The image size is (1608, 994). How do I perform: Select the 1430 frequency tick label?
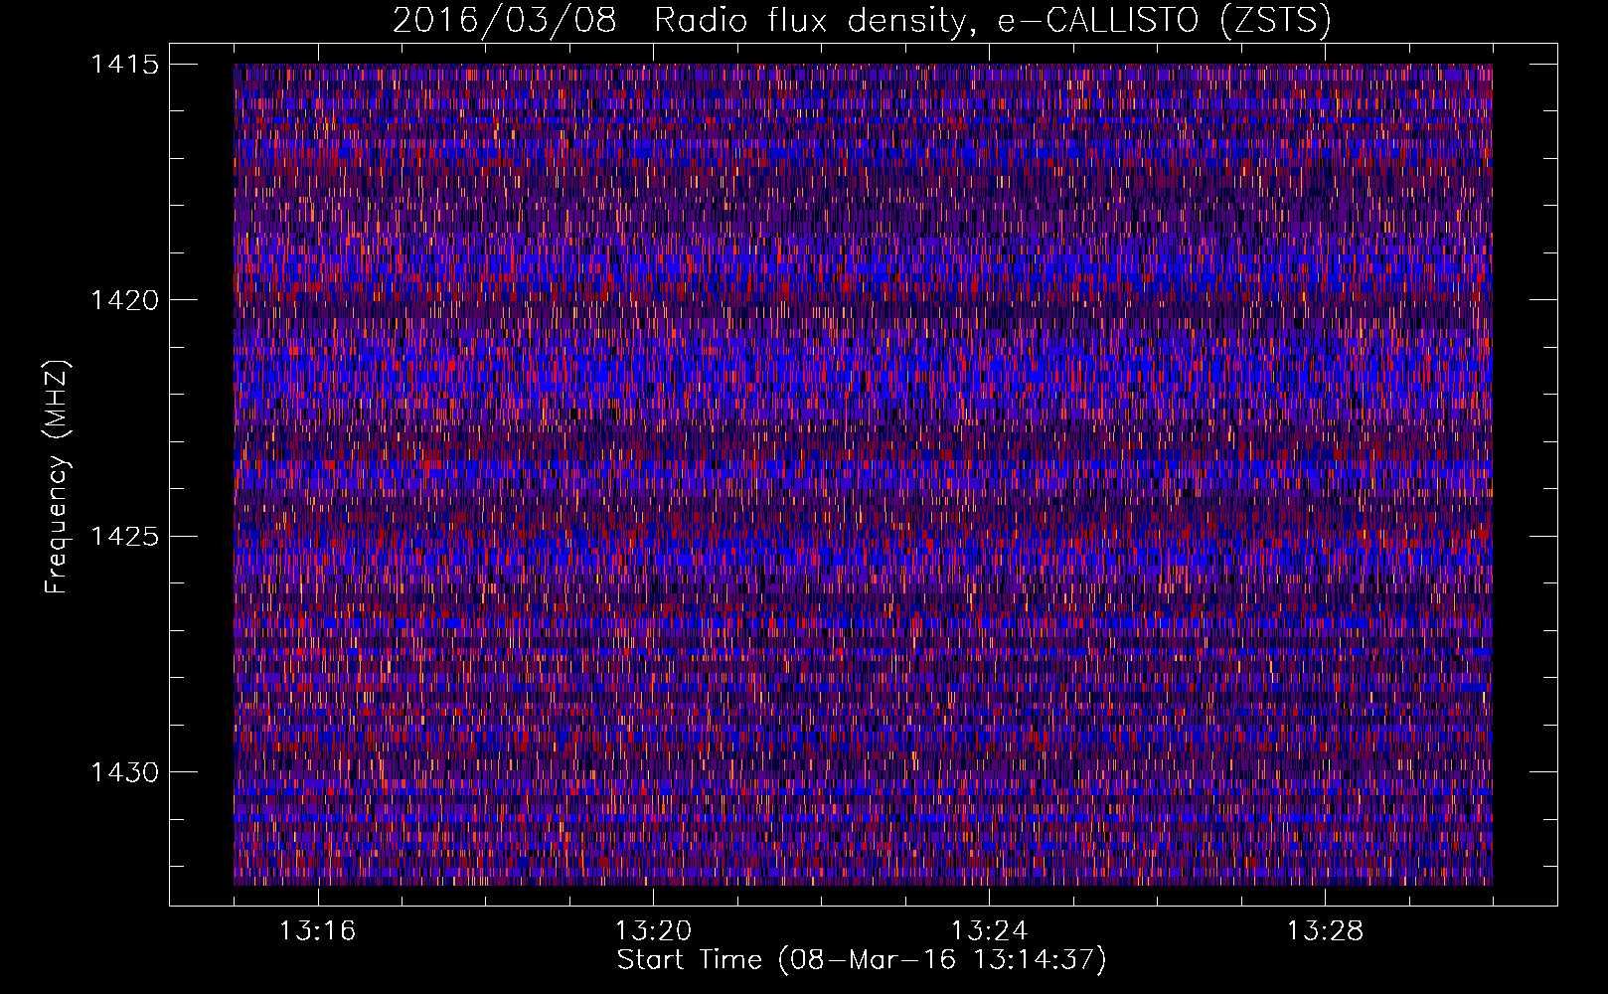click(125, 772)
